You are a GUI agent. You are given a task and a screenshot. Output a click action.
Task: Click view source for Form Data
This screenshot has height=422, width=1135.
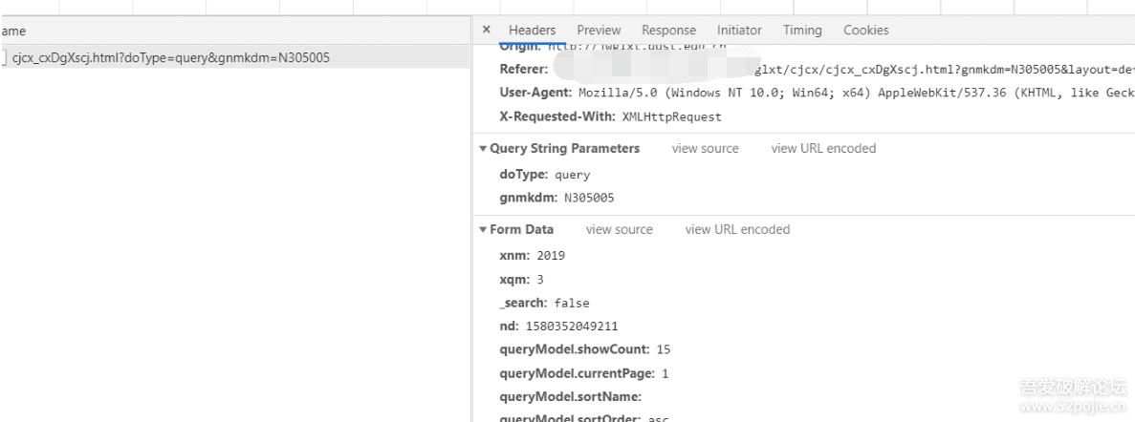click(x=619, y=230)
